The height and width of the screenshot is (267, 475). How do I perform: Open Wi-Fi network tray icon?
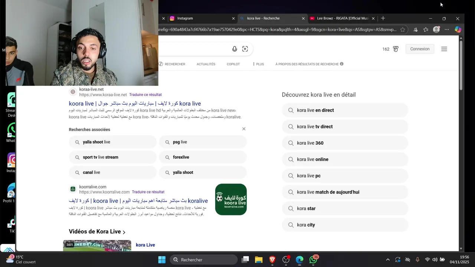tap(427, 260)
